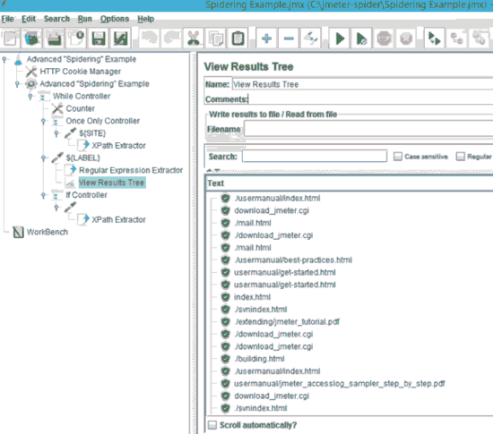Click the Paste clipboard toolbar icon
Image resolution: width=493 pixels, height=434 pixels.
(238, 38)
